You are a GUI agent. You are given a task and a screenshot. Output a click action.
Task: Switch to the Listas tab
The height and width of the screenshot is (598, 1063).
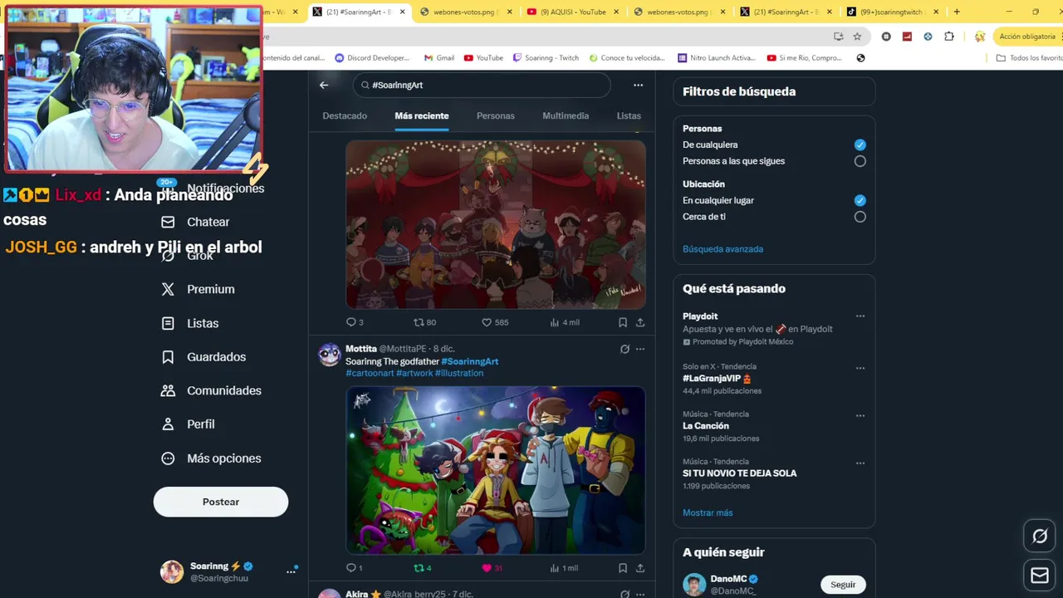629,116
